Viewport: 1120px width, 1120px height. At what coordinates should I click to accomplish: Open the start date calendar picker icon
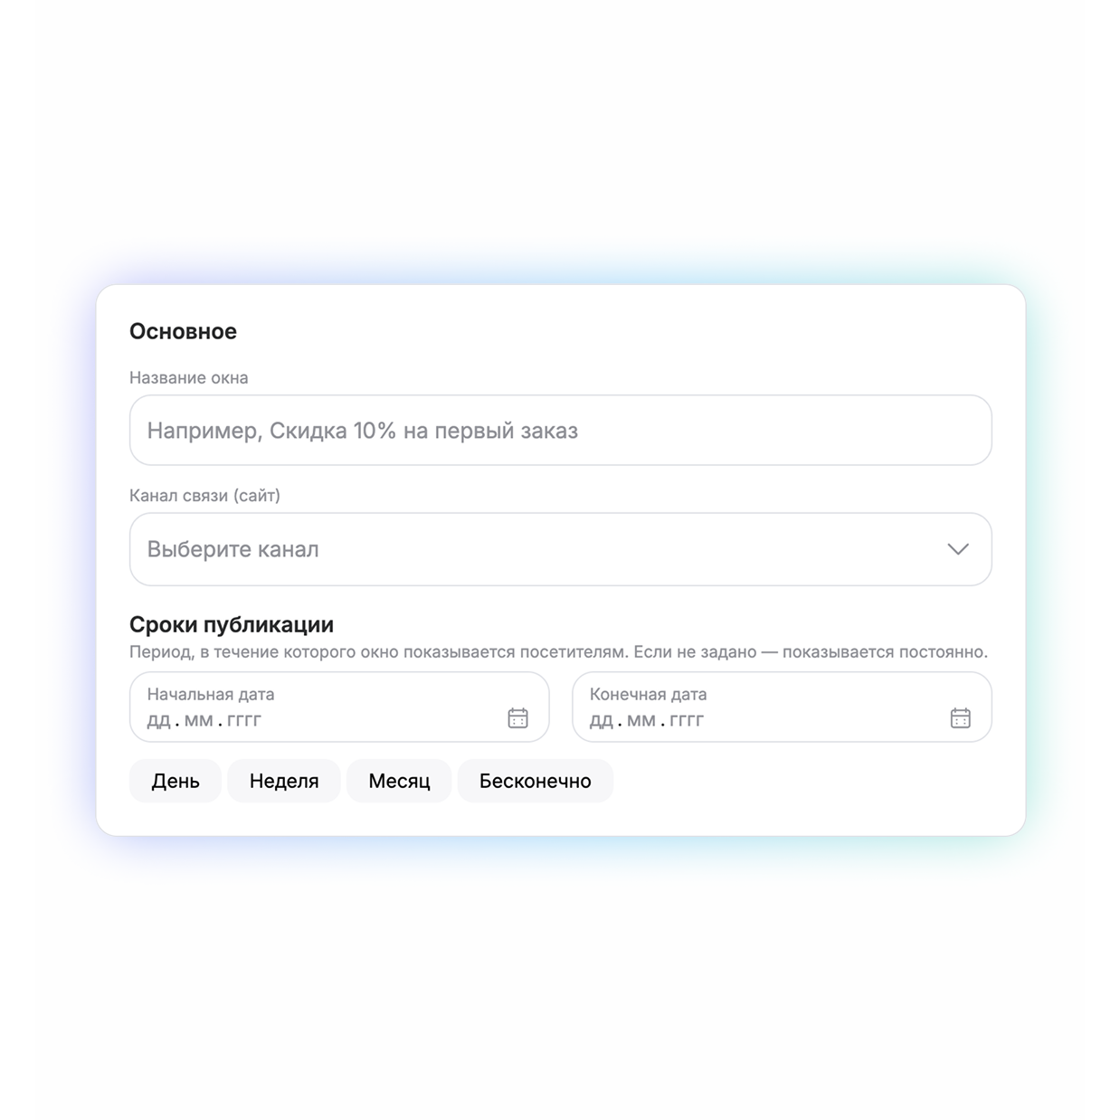[x=517, y=718]
